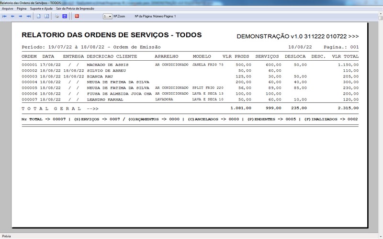Click the SERVIÇOS column header
Image resolution: width=383 pixels, height=239 pixels.
click(267, 56)
